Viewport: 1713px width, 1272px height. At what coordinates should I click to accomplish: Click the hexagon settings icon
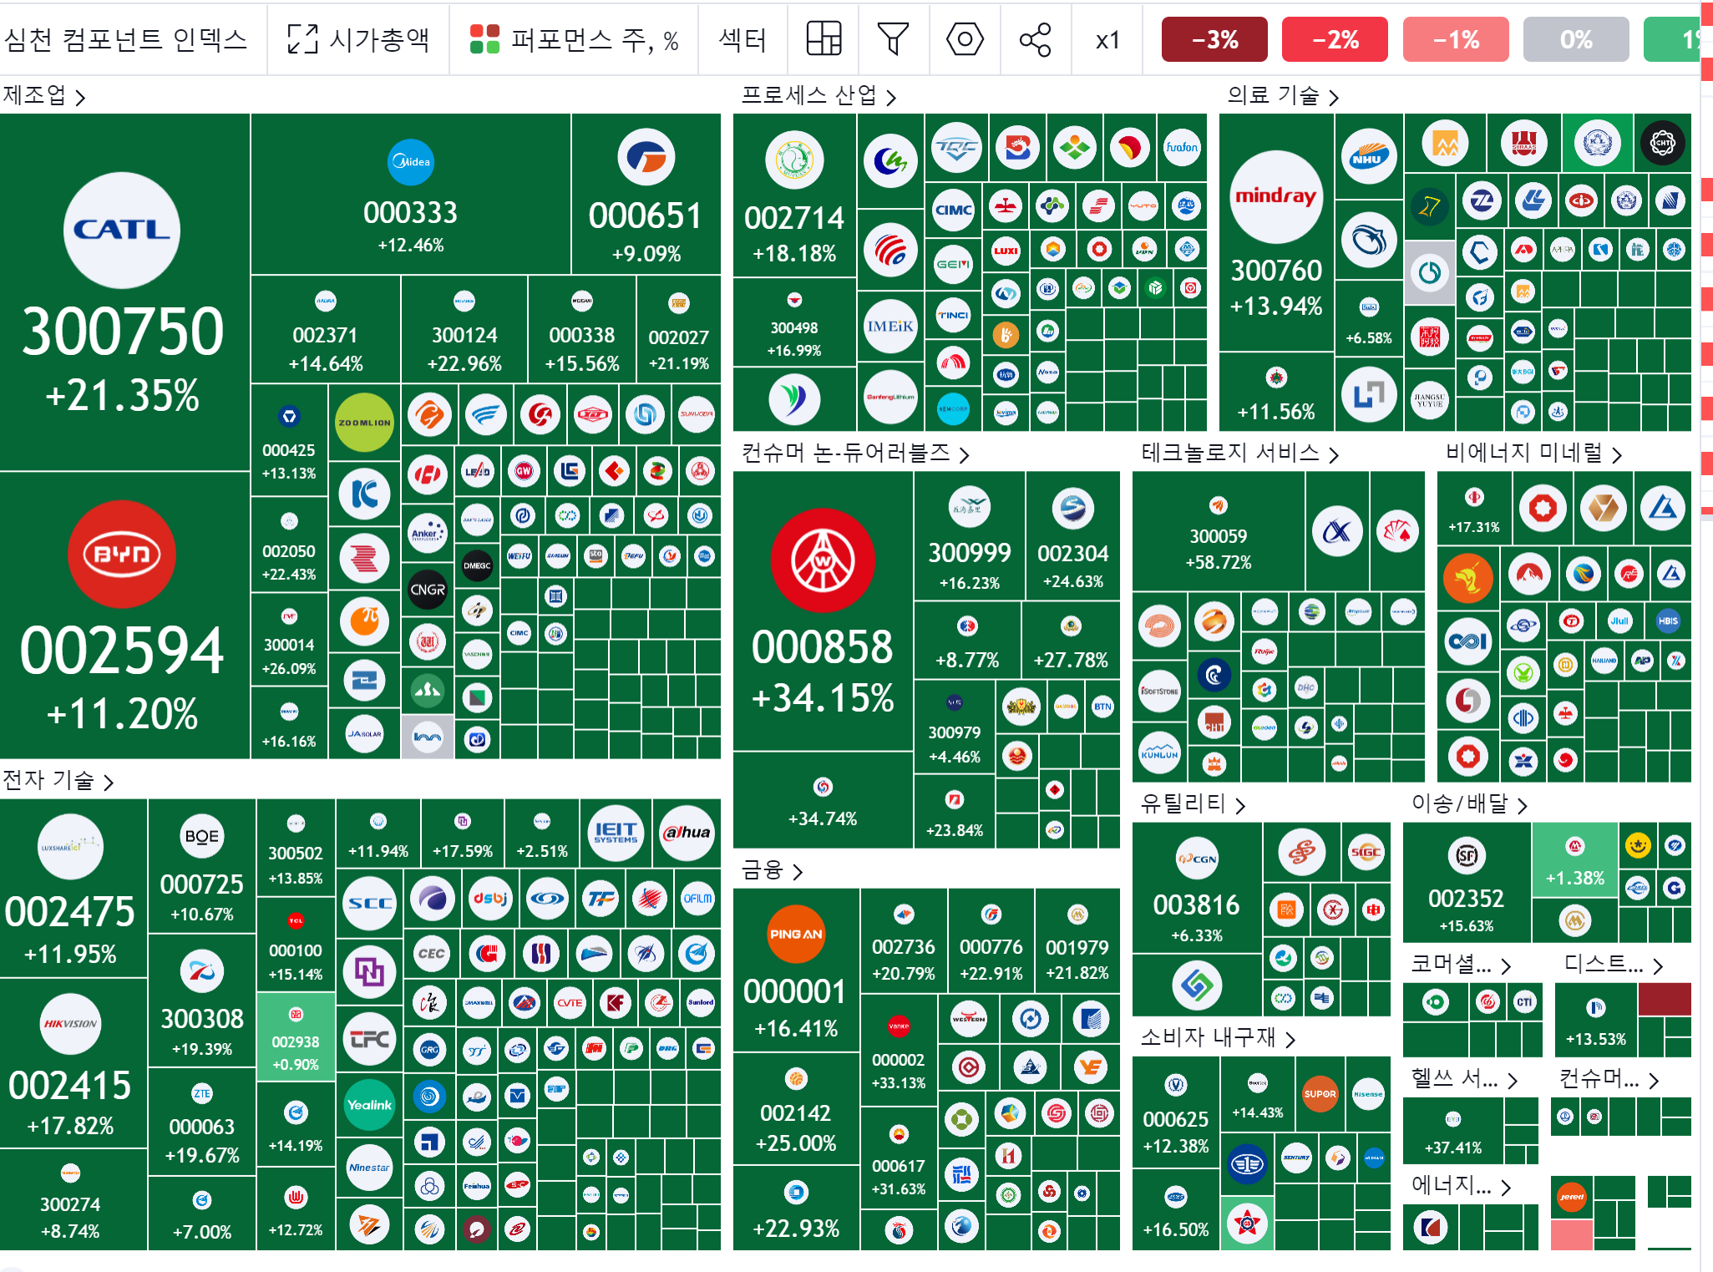[964, 39]
